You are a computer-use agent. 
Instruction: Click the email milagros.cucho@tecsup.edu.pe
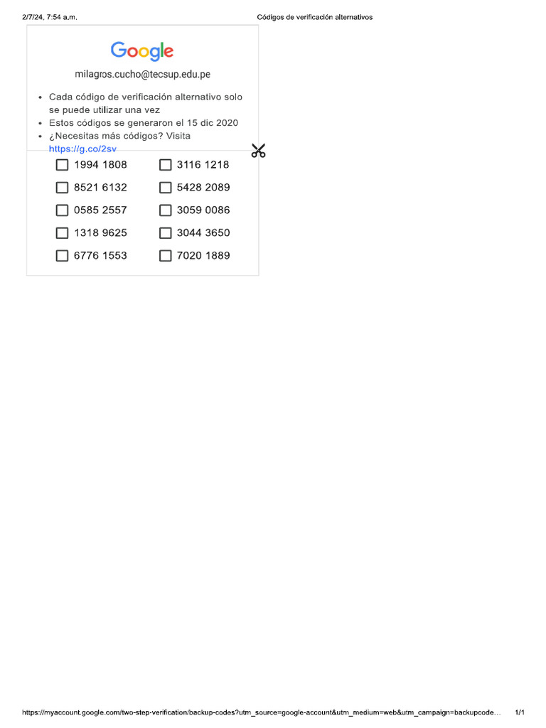(x=142, y=74)
